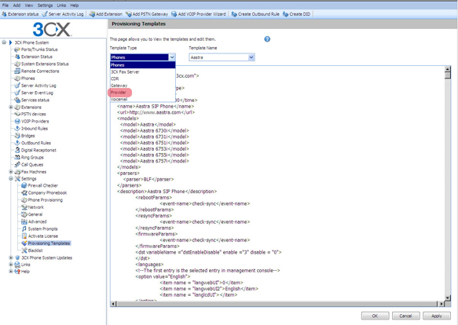The image size is (458, 325).
Task: Open Blacklist icon under Settings
Action: (x=24, y=250)
